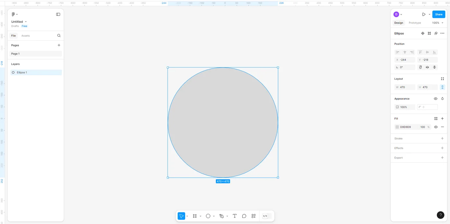Click the present play button
The image size is (450, 224).
[x=424, y=14]
